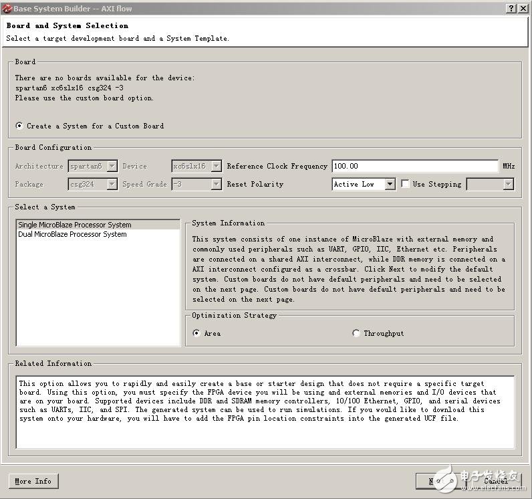The height and width of the screenshot is (499, 532).
Task: Enable the Use Stepping checkbox
Action: point(405,184)
